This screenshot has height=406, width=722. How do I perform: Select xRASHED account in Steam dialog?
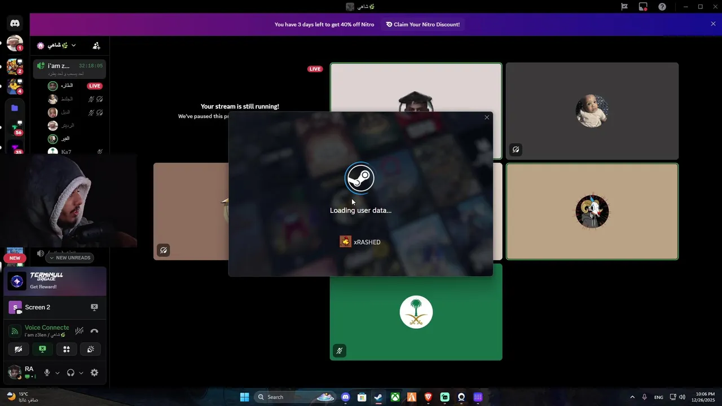pyautogui.click(x=360, y=242)
